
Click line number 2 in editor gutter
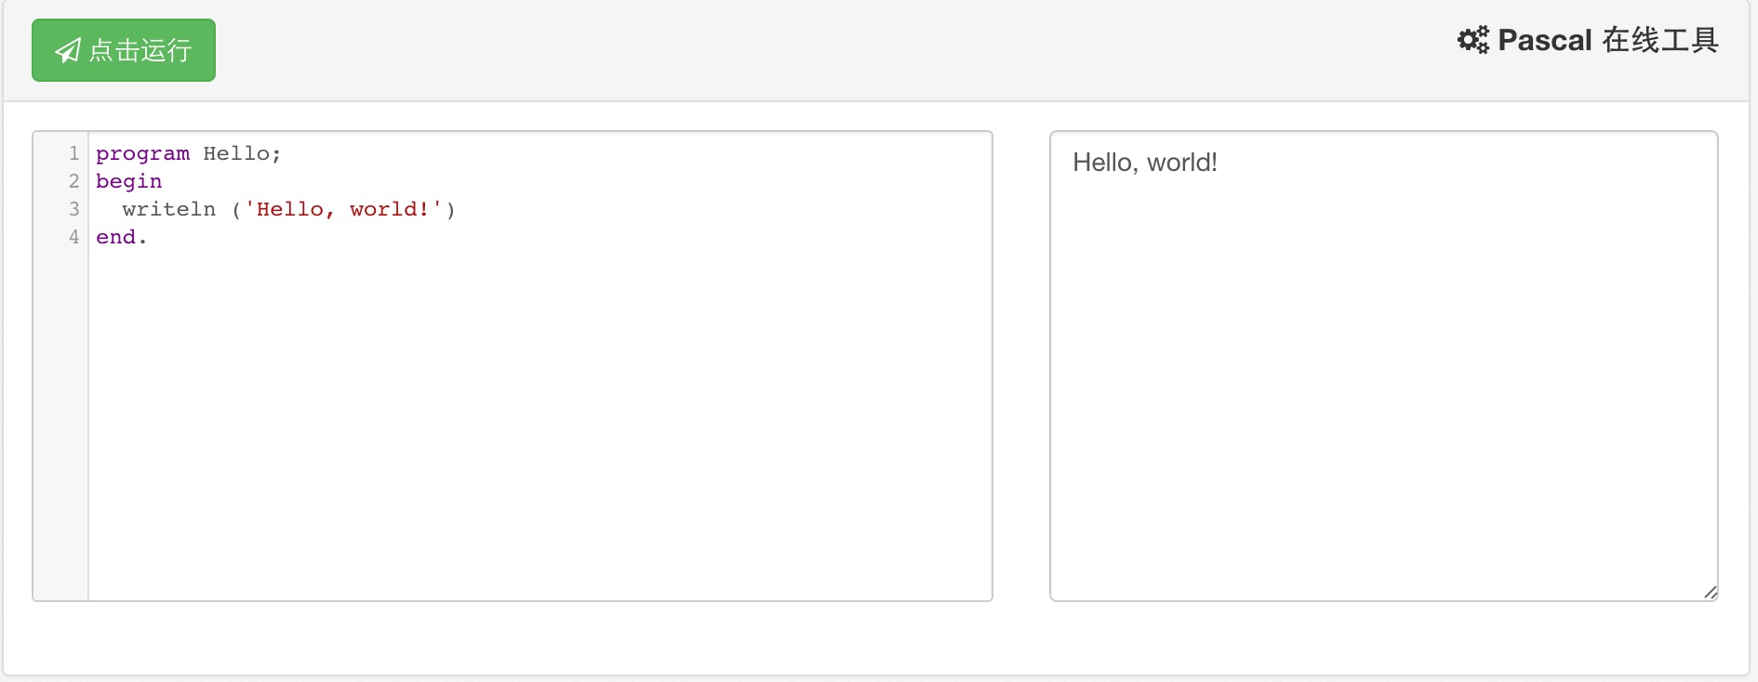[x=74, y=181]
